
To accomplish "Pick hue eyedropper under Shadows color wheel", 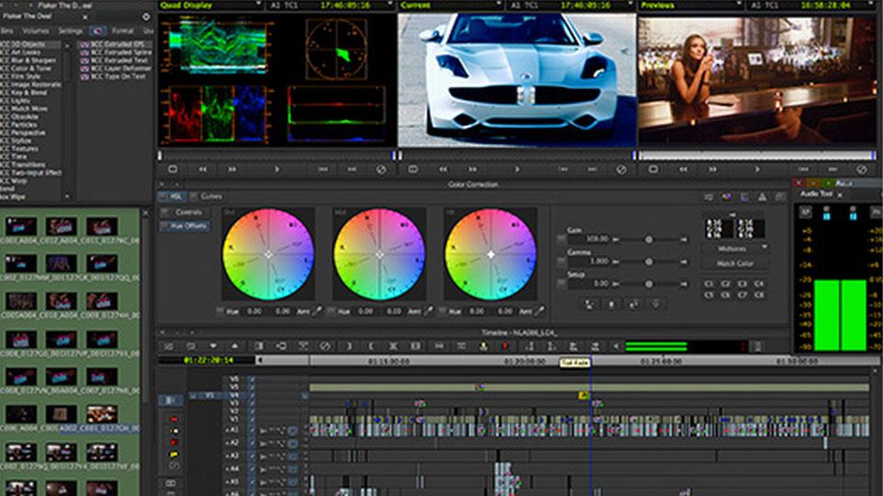I will click(x=317, y=312).
